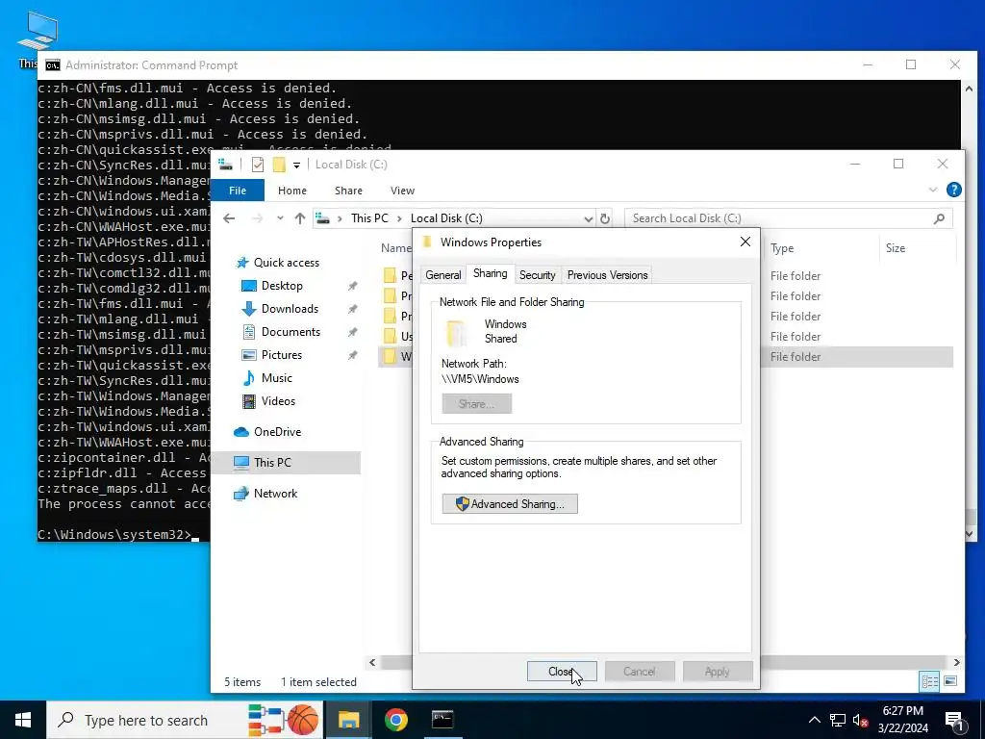Open Downloads in the navigation pane
The height and width of the screenshot is (739, 985).
pyautogui.click(x=290, y=309)
